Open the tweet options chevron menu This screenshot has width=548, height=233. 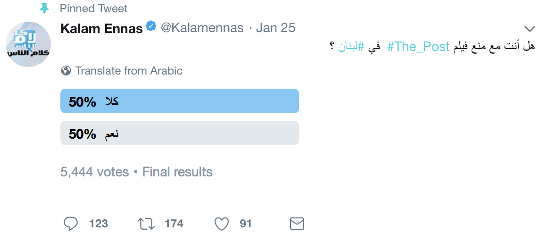coord(530,28)
